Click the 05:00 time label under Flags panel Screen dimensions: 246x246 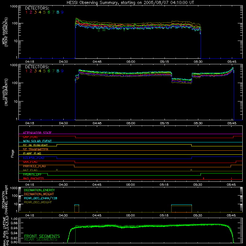[130, 185]
